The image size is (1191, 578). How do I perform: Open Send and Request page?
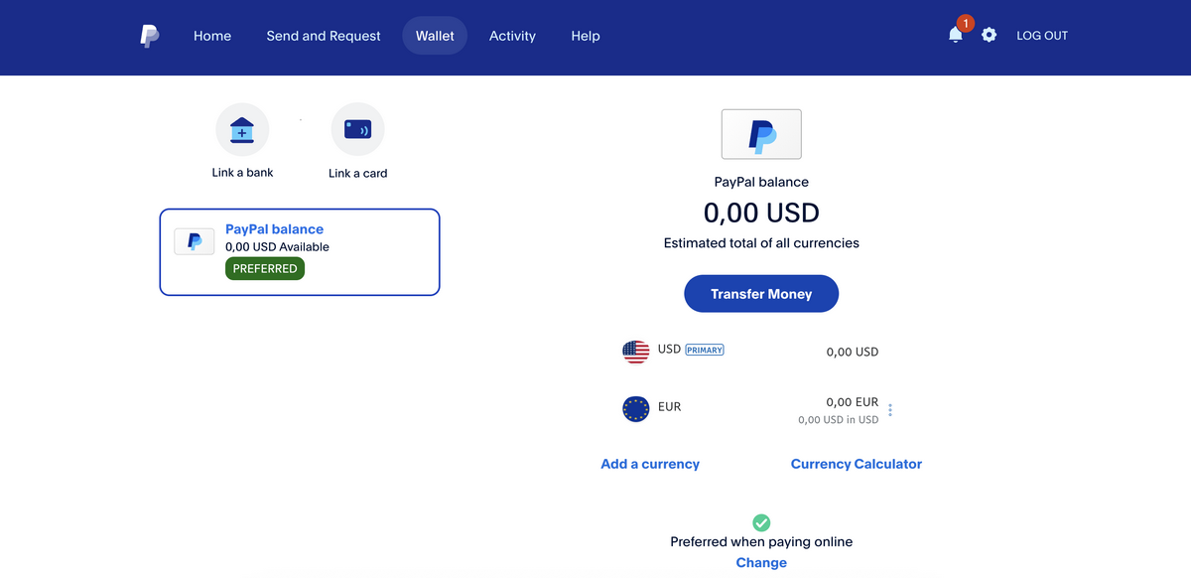(x=324, y=36)
